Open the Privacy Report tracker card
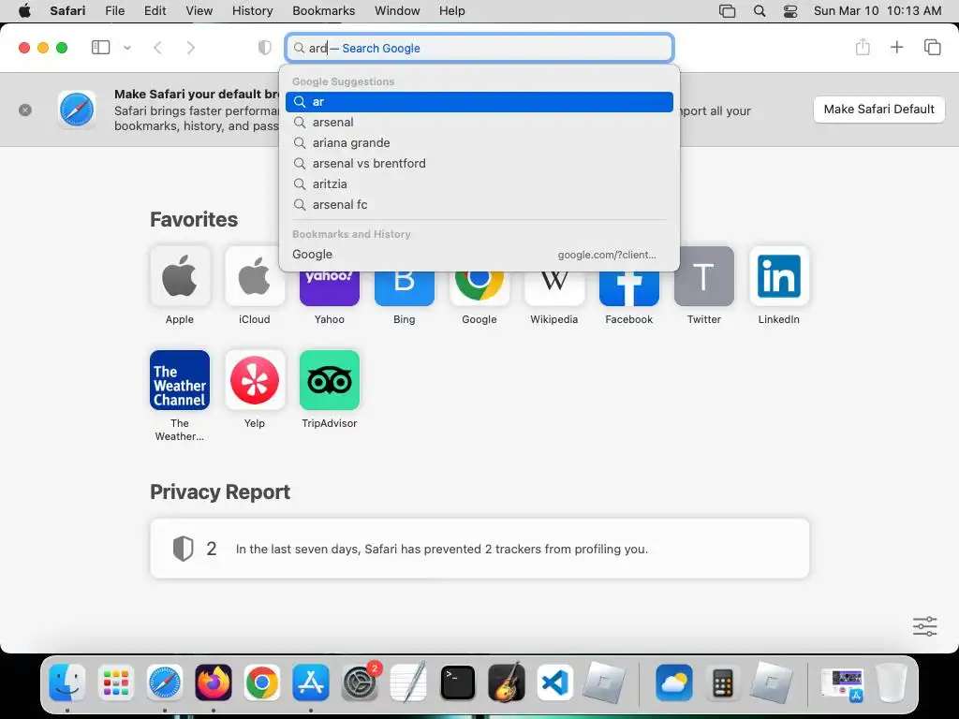This screenshot has height=719, width=959. 479,549
